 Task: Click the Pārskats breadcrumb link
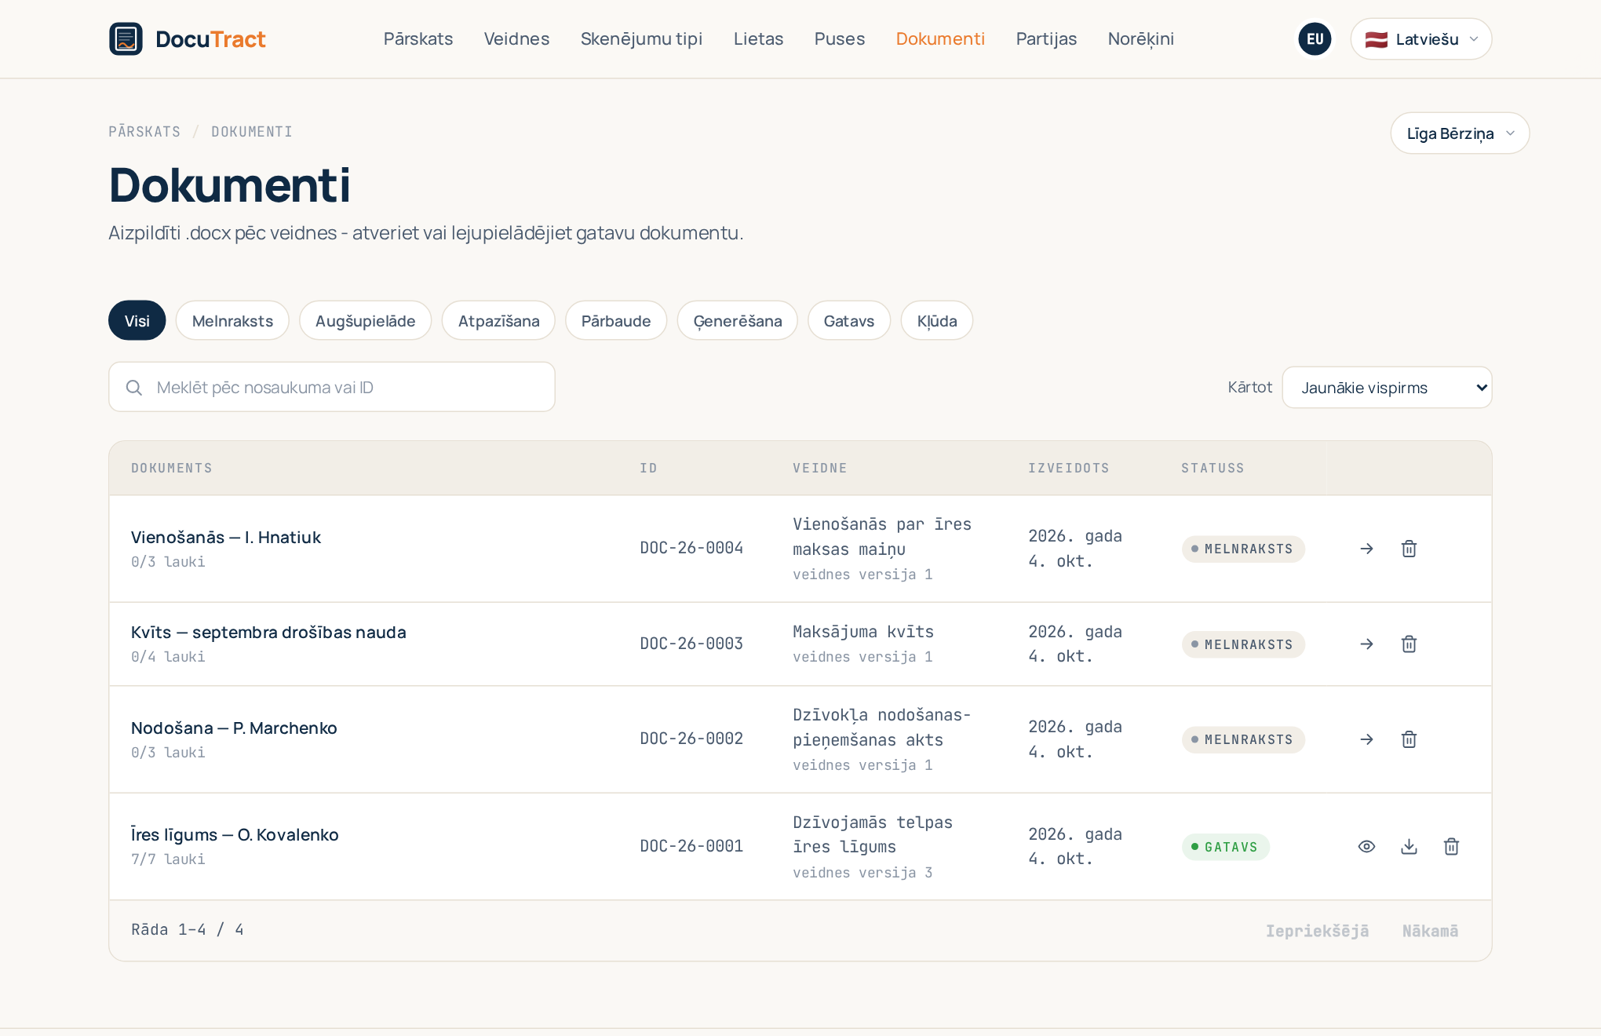click(144, 132)
